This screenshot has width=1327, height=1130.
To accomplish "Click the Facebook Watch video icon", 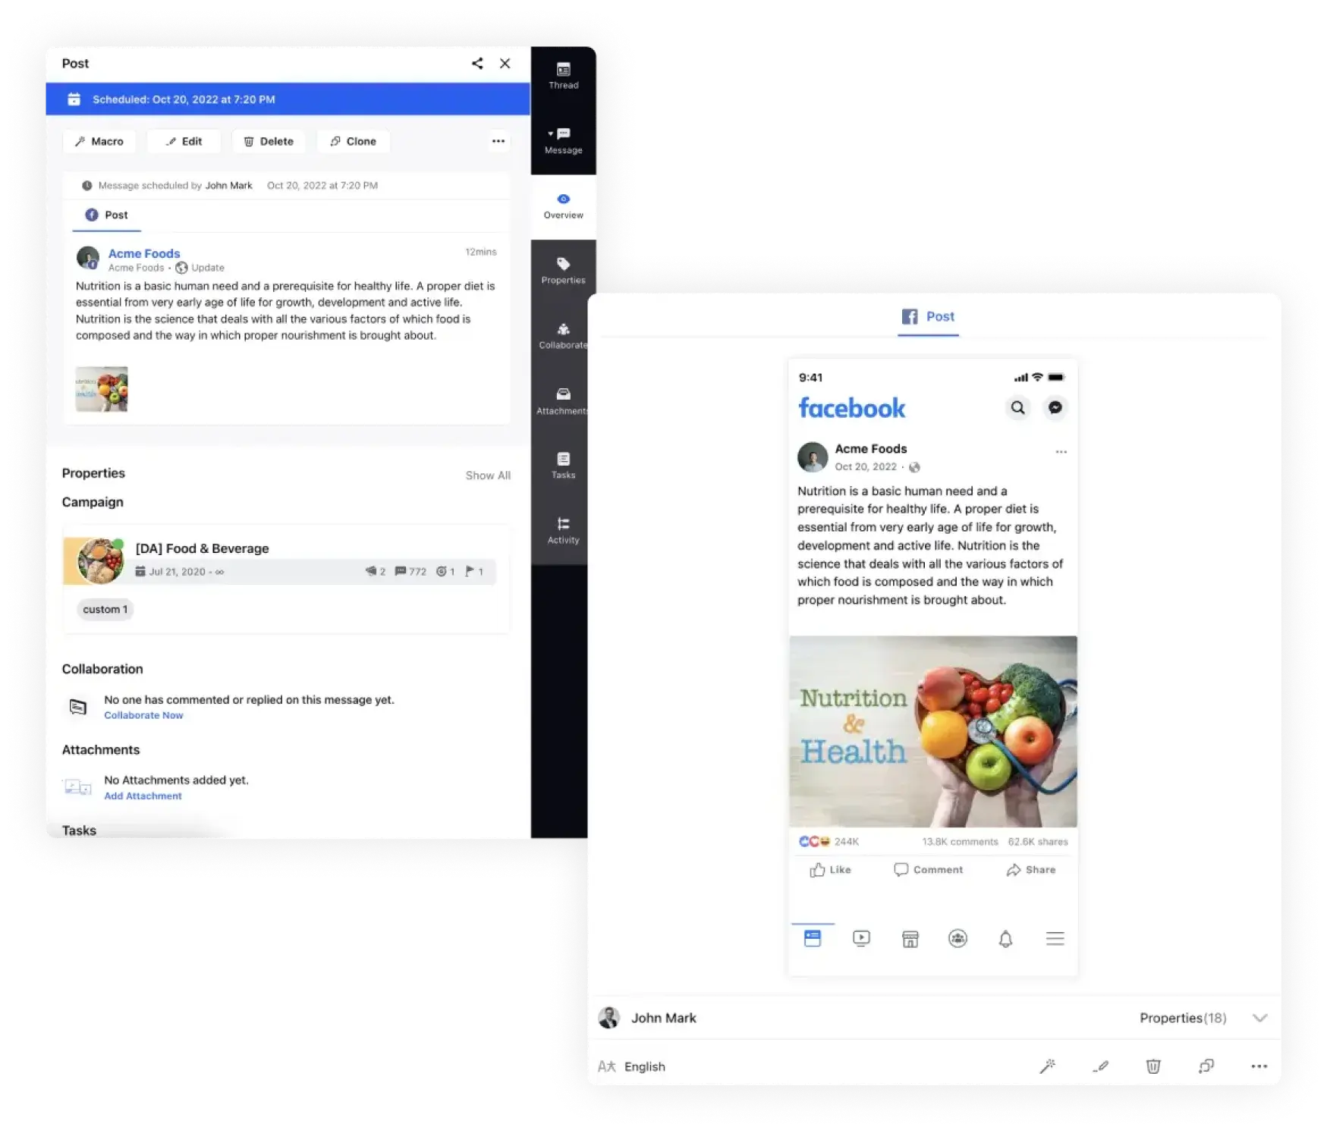I will pyautogui.click(x=861, y=939).
